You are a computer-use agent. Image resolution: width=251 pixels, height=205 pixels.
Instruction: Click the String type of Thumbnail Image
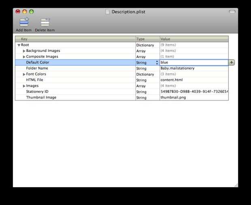click(x=141, y=98)
